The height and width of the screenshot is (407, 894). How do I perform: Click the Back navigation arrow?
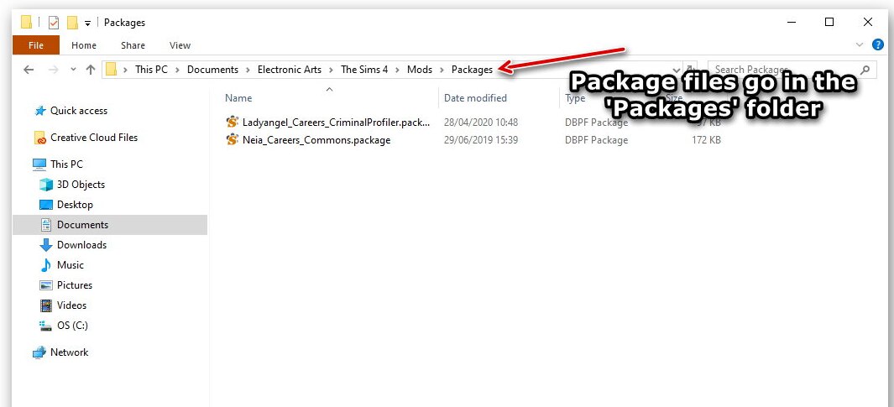29,70
